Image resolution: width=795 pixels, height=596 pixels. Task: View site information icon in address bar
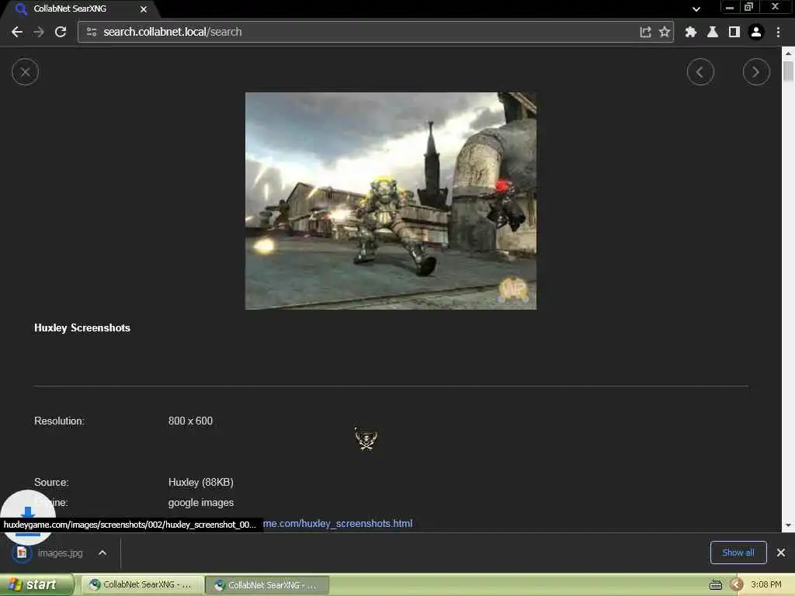pyautogui.click(x=92, y=32)
